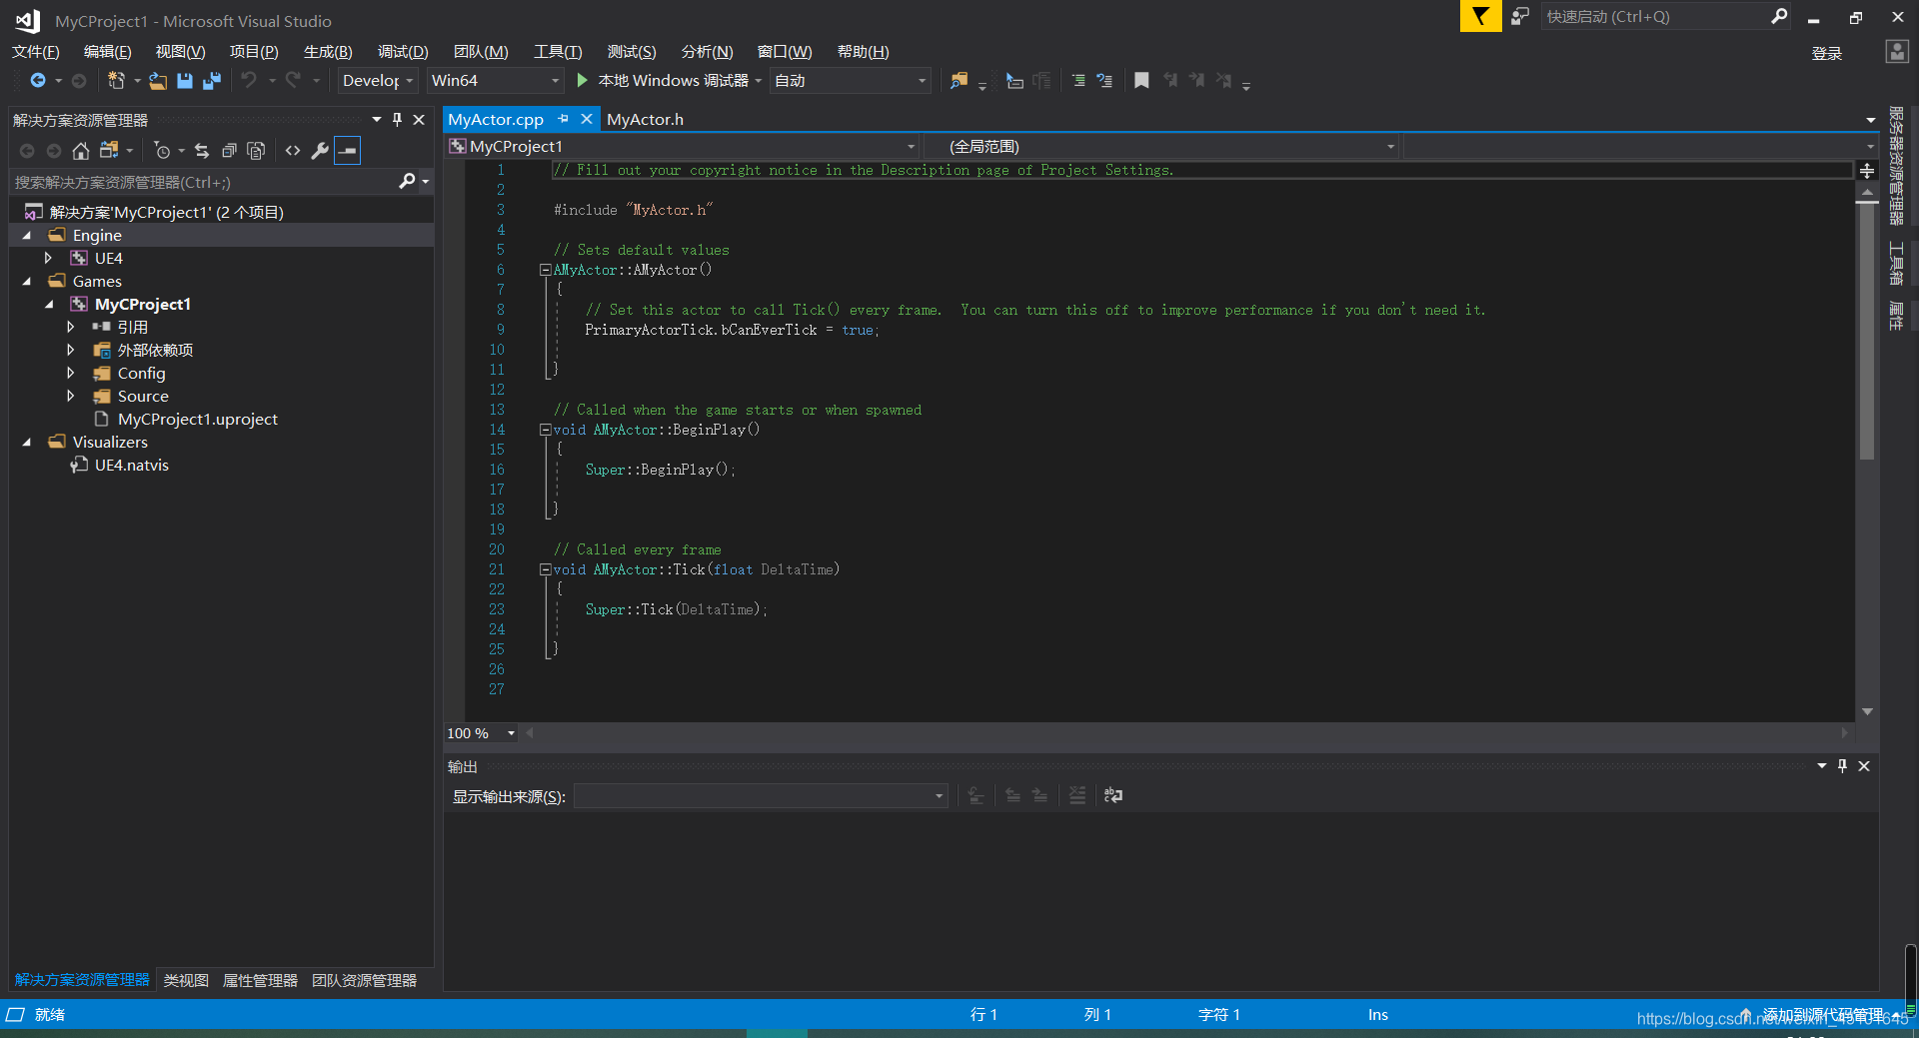Open the 100 % zoom dropdown
The width and height of the screenshot is (1919, 1038).
(x=481, y=733)
